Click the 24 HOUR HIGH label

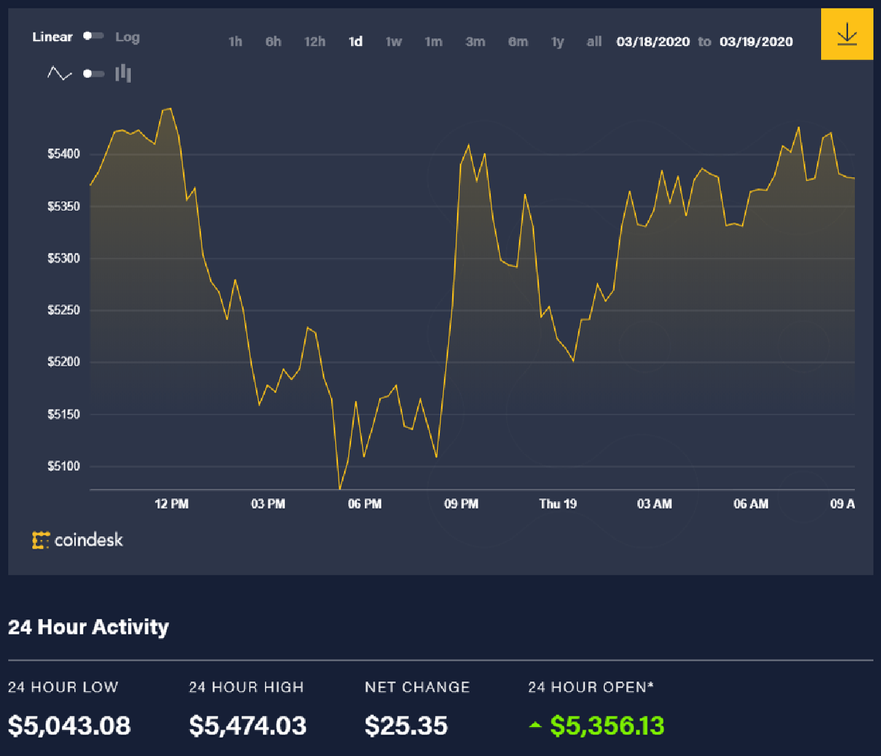[x=246, y=687]
